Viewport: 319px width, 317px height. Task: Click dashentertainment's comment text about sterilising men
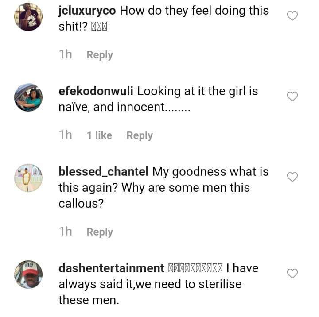click(150, 284)
